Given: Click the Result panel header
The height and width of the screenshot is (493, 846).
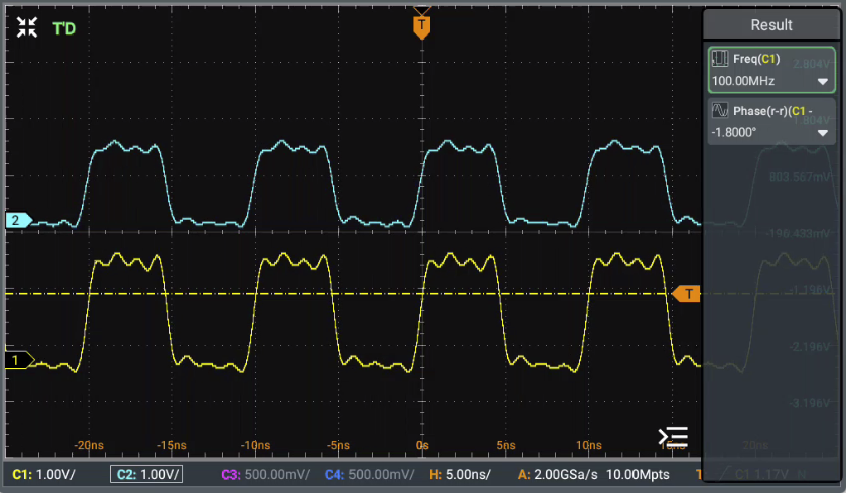Looking at the screenshot, I should [771, 25].
